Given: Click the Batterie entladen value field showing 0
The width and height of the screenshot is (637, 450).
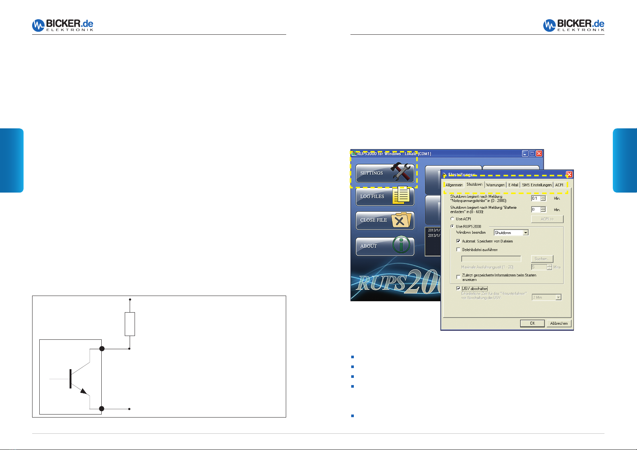Looking at the screenshot, I should (x=536, y=210).
